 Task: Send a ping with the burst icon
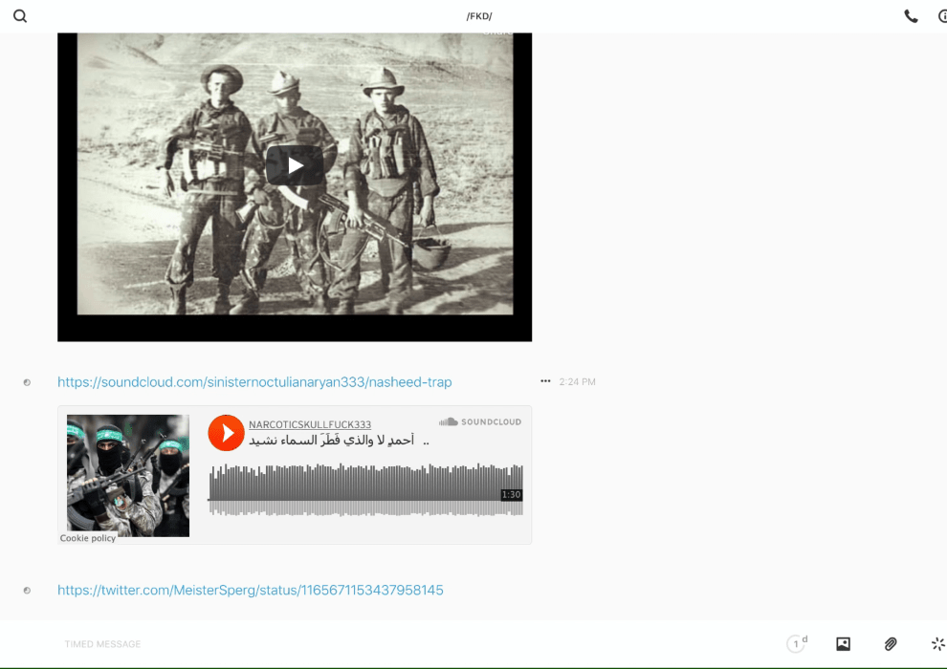[x=937, y=644]
